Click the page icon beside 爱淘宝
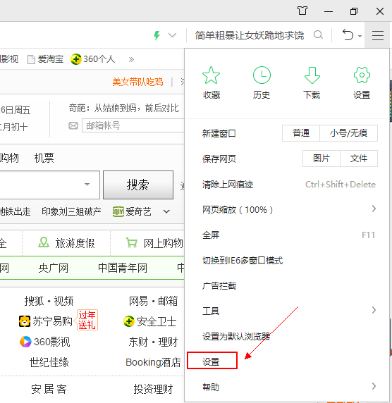Viewport: 392px width, 403px height. coord(31,59)
